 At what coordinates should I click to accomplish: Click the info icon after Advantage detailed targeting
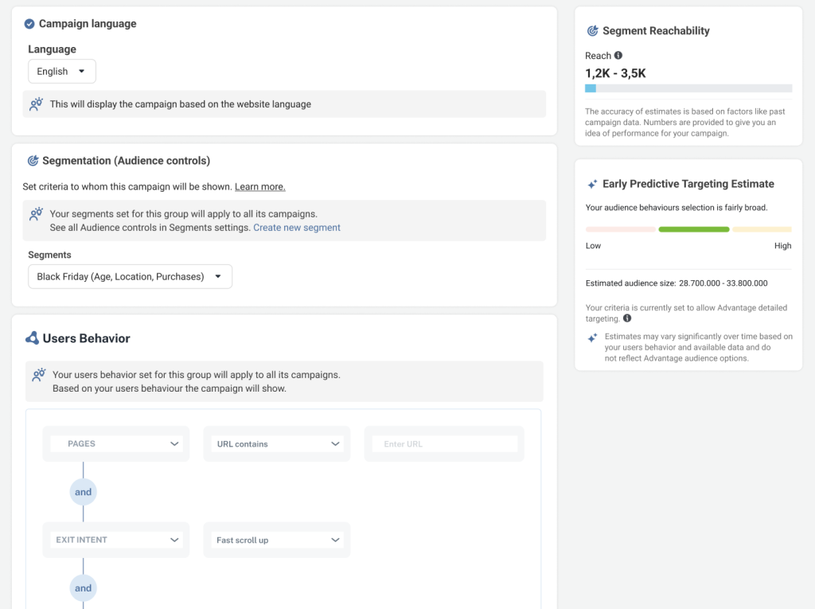(627, 318)
